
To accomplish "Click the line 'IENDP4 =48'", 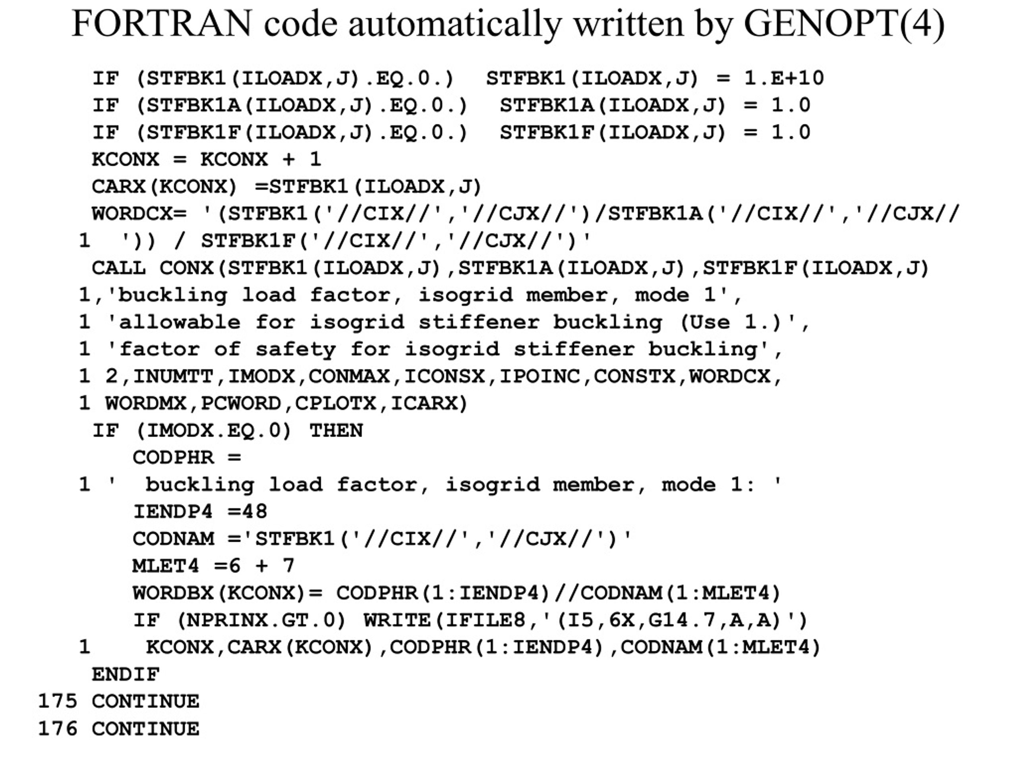I will [200, 512].
